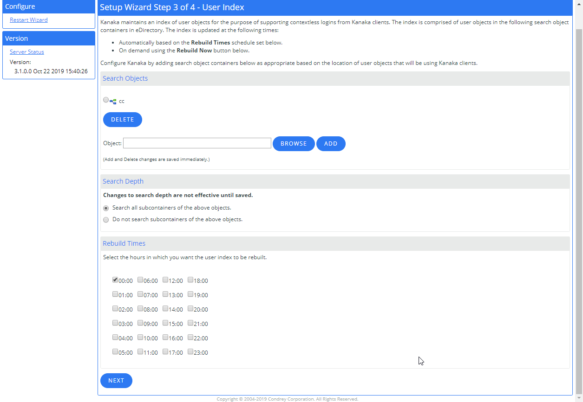Open the Server Status link
This screenshot has height=402, width=583.
27,52
